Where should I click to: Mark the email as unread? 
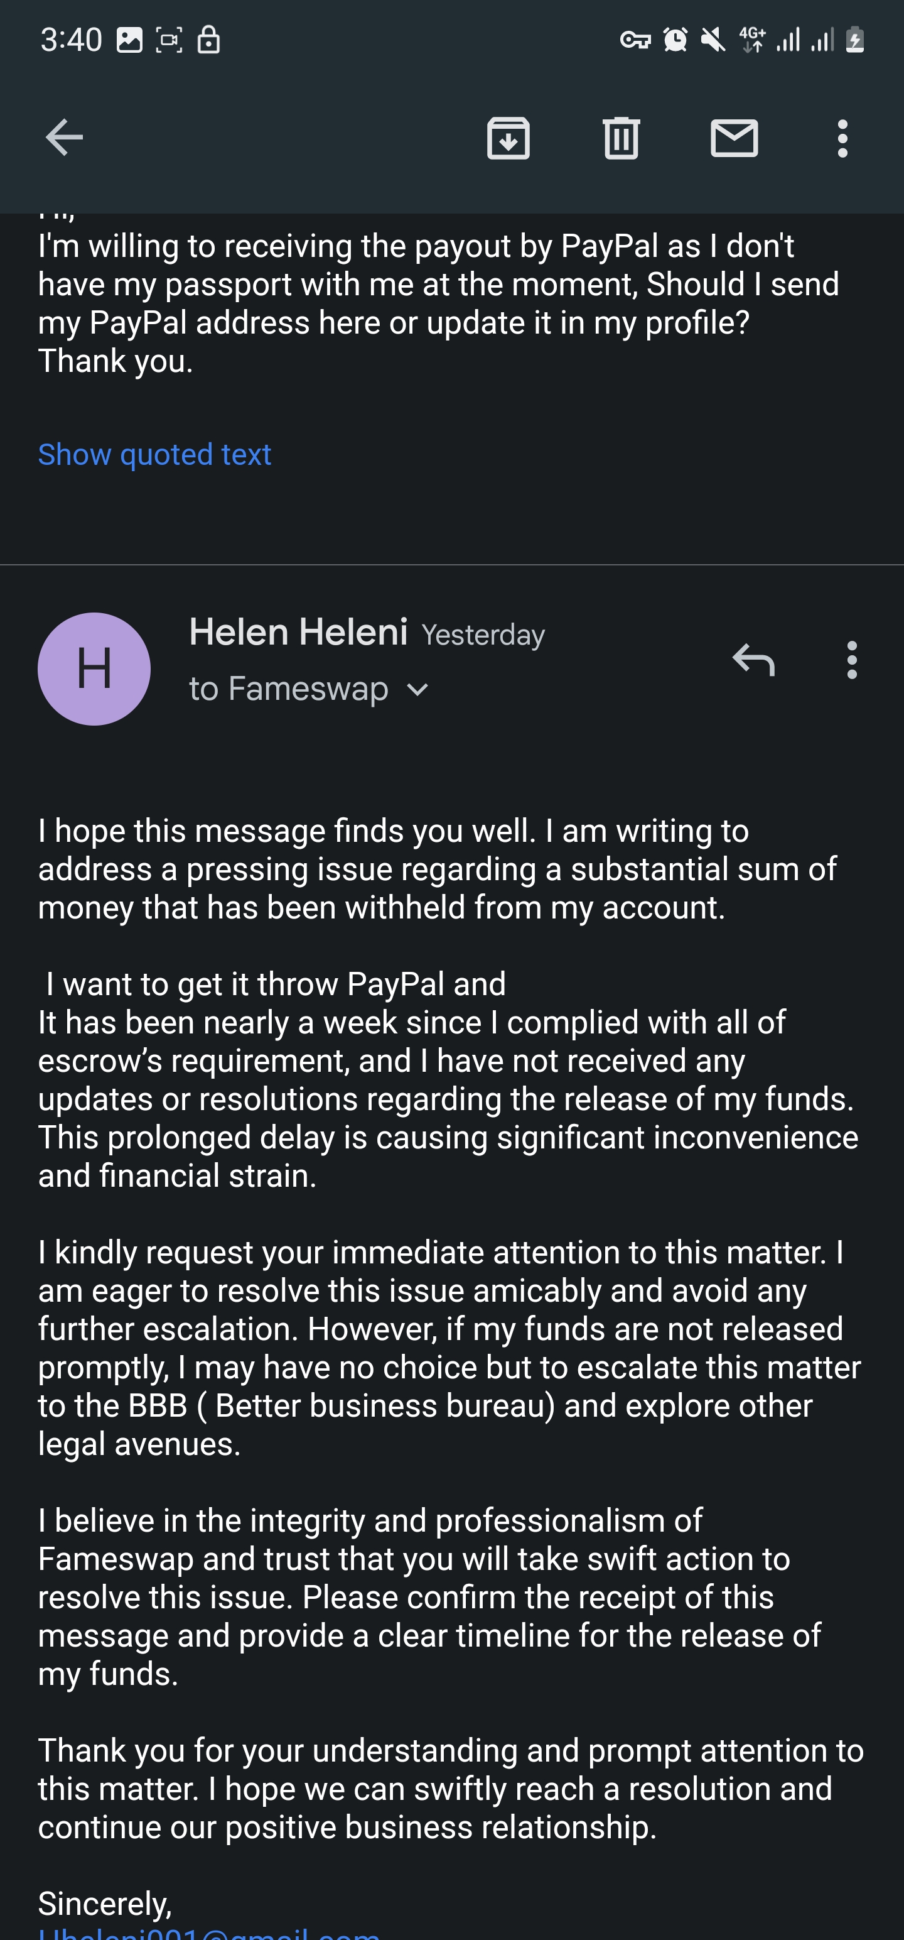tap(734, 138)
